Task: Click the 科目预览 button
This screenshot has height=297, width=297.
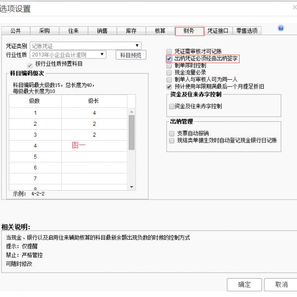Action: click(x=131, y=55)
